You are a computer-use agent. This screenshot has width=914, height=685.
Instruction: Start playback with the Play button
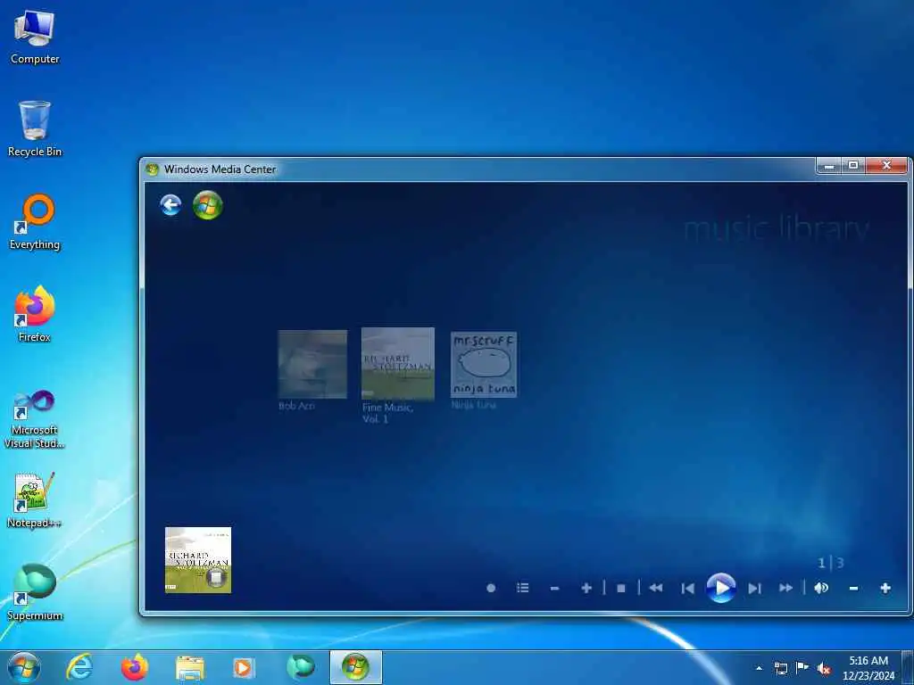[721, 588]
